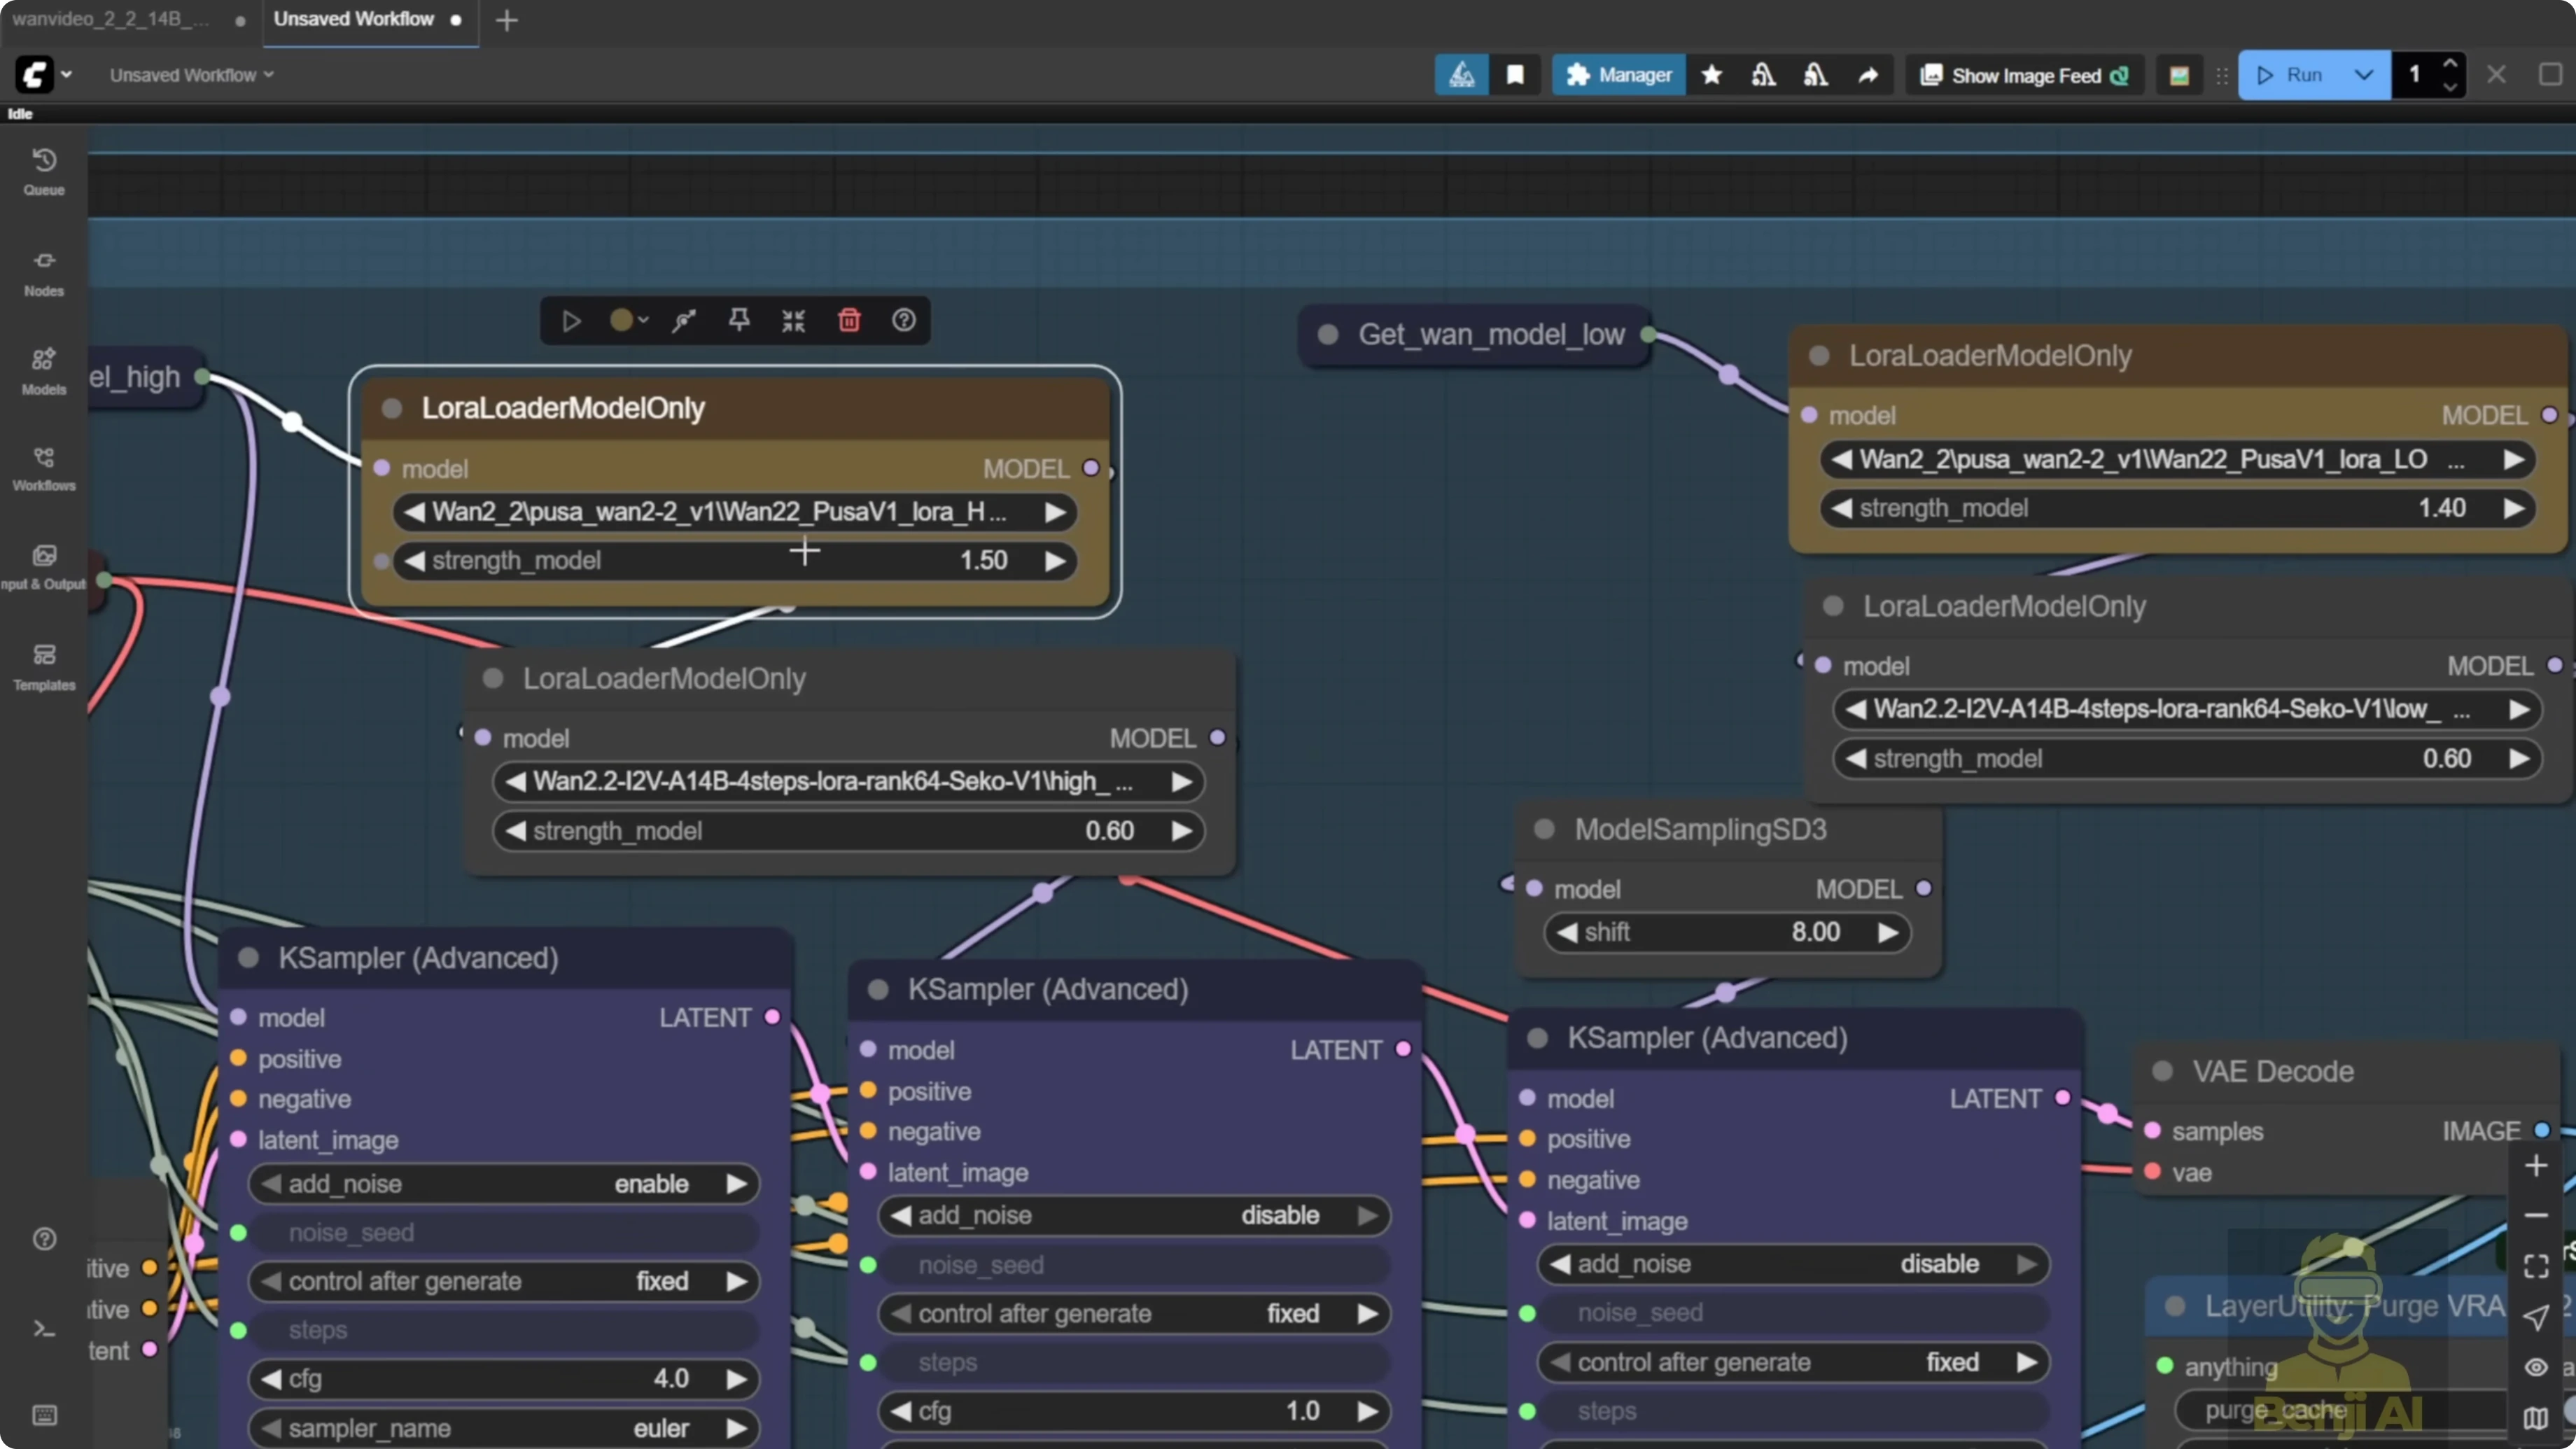Open the Queue panel in the left sidebar
Screen dimensions: 2576x1449
44,170
